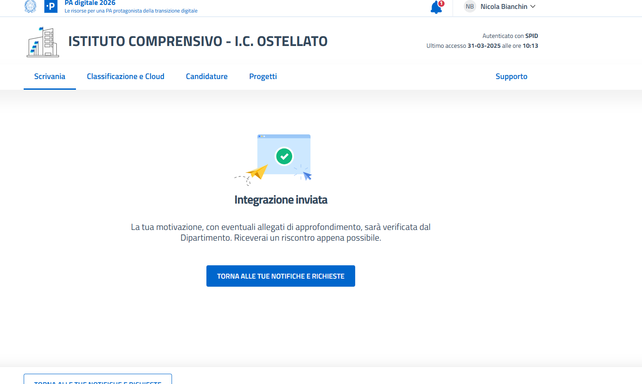The width and height of the screenshot is (642, 384).
Task: Click the Istituto Comprensivo I.C. Ostellato heading
Action: 198,42
